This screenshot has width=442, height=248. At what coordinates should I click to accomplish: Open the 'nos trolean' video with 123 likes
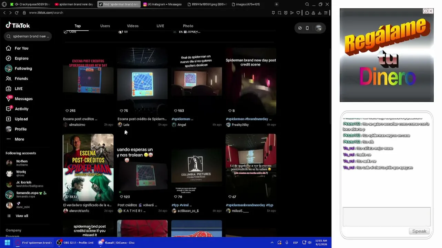142,167
